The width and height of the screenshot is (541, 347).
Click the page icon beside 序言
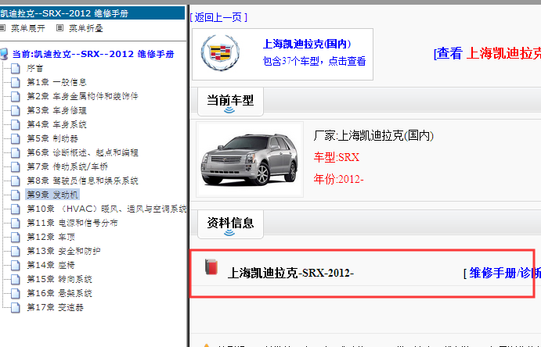(x=16, y=69)
